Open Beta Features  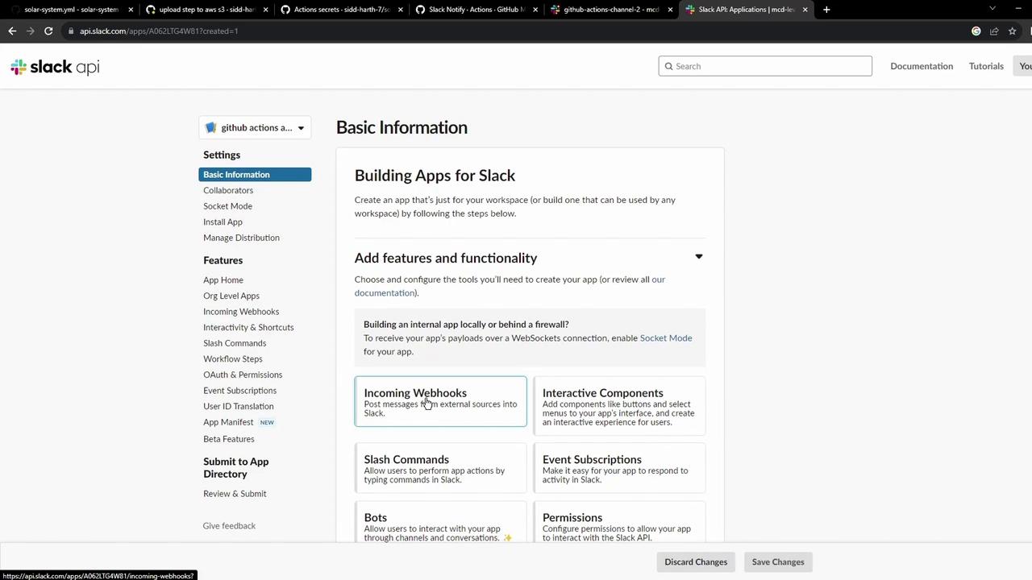(x=229, y=439)
